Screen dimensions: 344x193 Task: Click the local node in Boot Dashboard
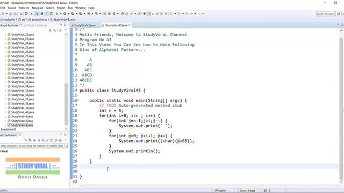coord(4,151)
